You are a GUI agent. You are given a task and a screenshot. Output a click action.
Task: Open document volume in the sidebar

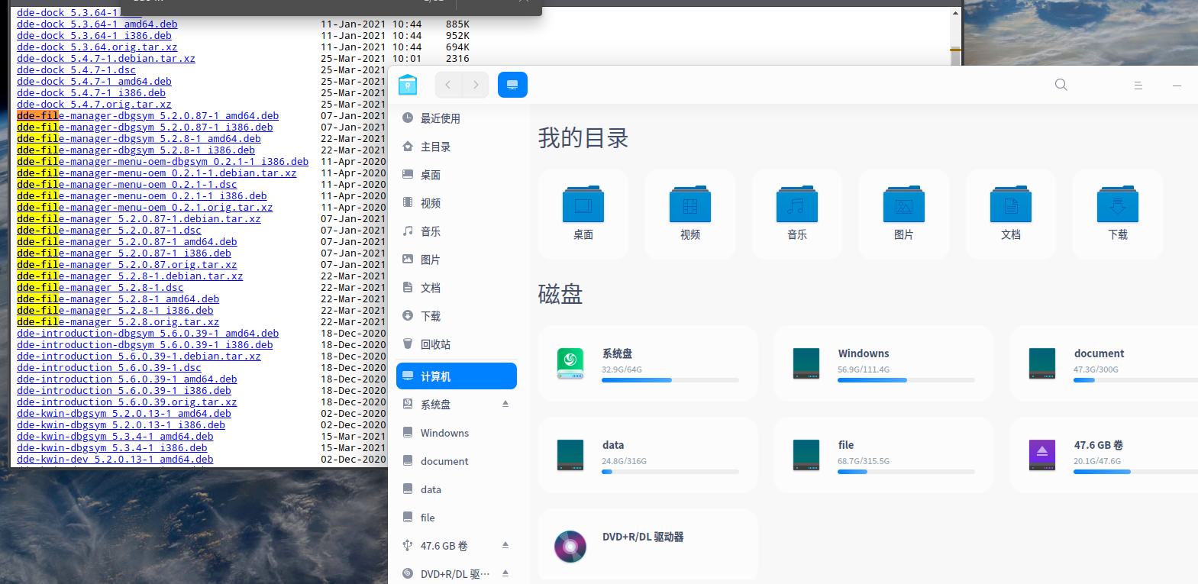(457, 461)
